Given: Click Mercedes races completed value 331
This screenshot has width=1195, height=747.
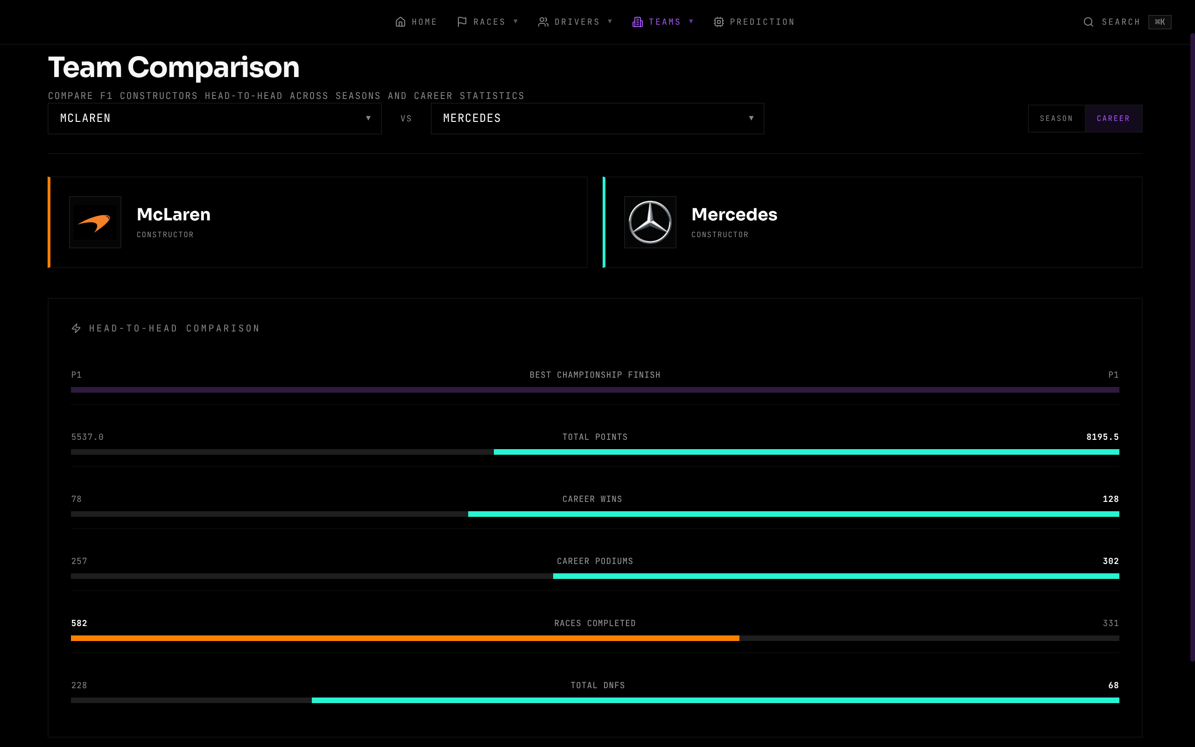Looking at the screenshot, I should (x=1111, y=623).
